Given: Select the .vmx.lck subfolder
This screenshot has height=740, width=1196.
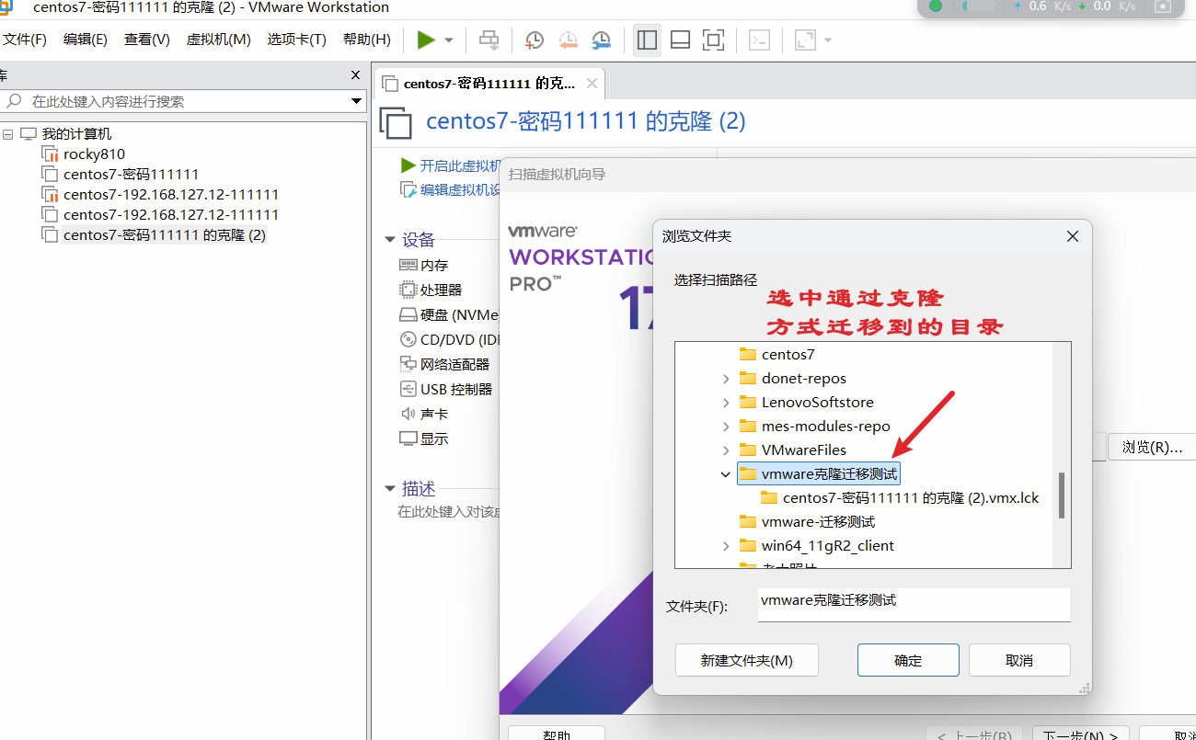Looking at the screenshot, I should coord(911,498).
